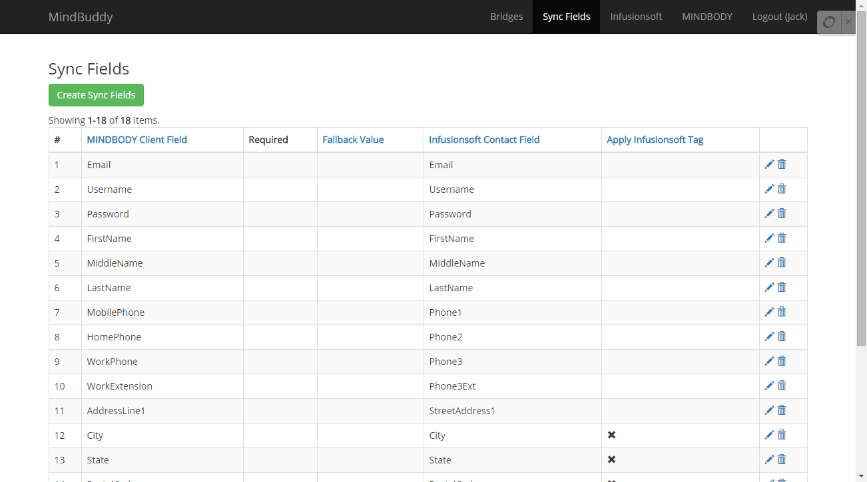Open the Bridges nav tab
The image size is (867, 482).
[x=506, y=17]
